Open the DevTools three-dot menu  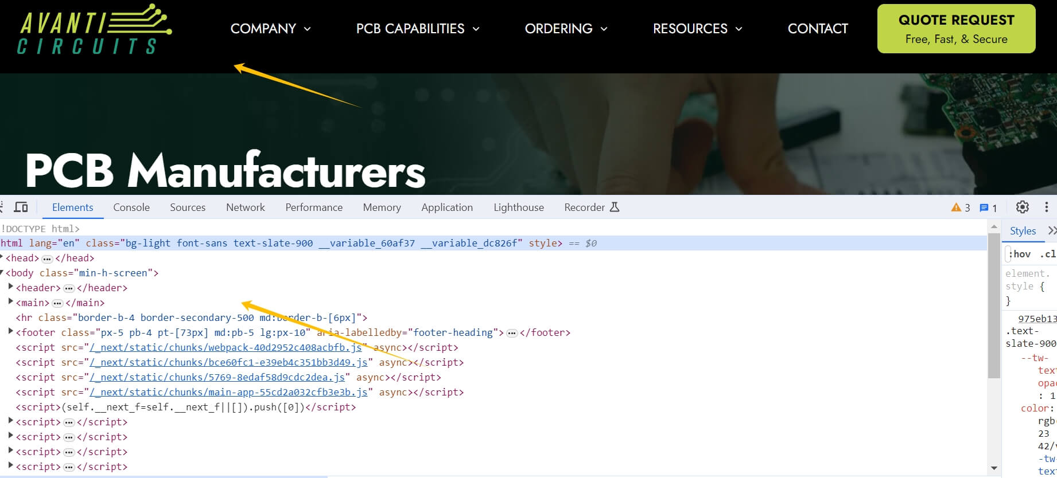(1047, 207)
